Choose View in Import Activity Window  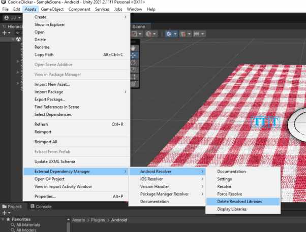(x=76, y=187)
